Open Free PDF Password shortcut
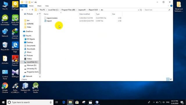 [15, 61]
